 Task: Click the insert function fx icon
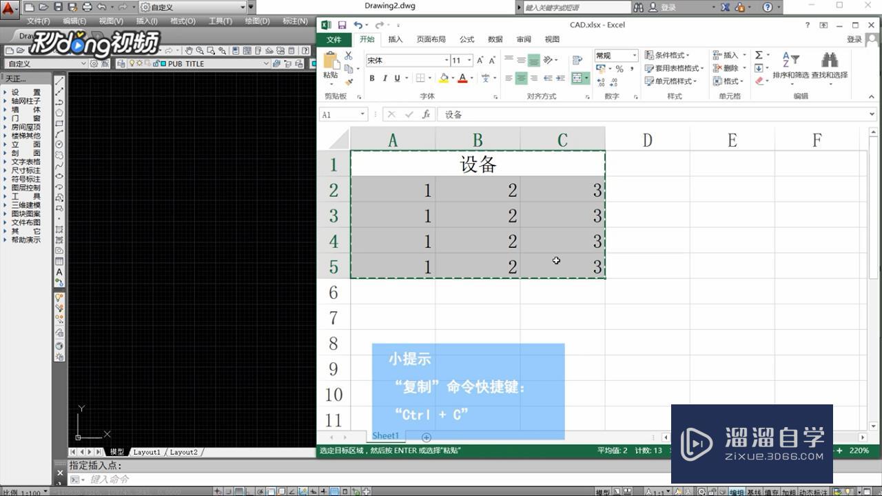(x=426, y=114)
